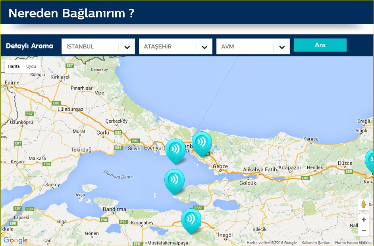374x246 pixels.
Task: Open the ATAŞEHİR district dropdown
Action: click(x=175, y=46)
